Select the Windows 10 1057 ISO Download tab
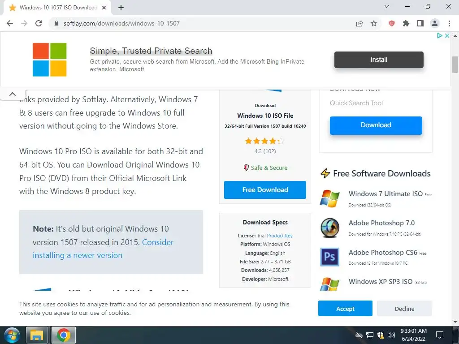Screen dimensions: 459x344 point(57,8)
